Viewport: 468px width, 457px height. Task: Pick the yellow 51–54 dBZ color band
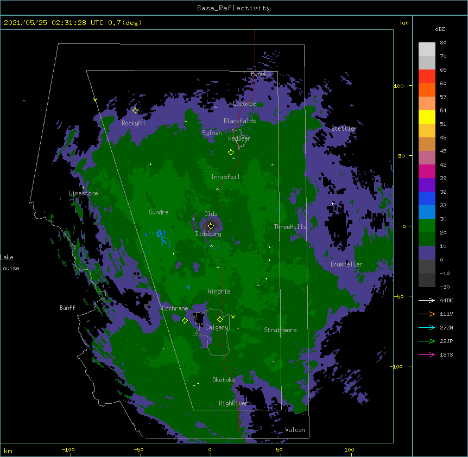coord(427,117)
